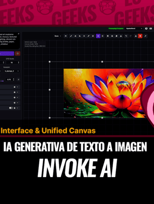Click the bounding box top edge middle handle
The height and width of the screenshot is (204, 154).
pos(102,62)
